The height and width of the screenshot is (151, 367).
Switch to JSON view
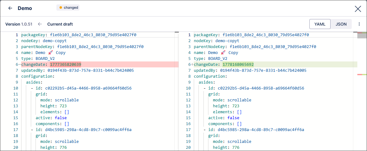341,24
